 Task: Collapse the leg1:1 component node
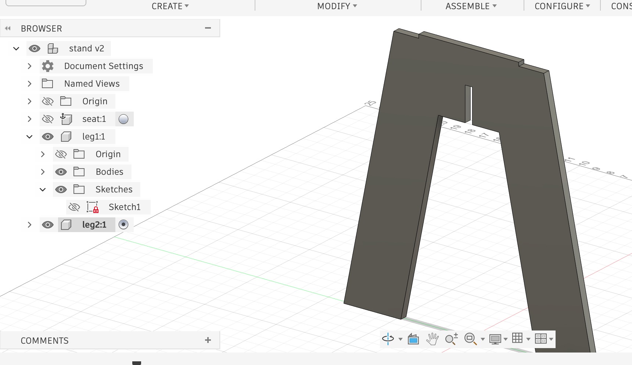tap(29, 137)
